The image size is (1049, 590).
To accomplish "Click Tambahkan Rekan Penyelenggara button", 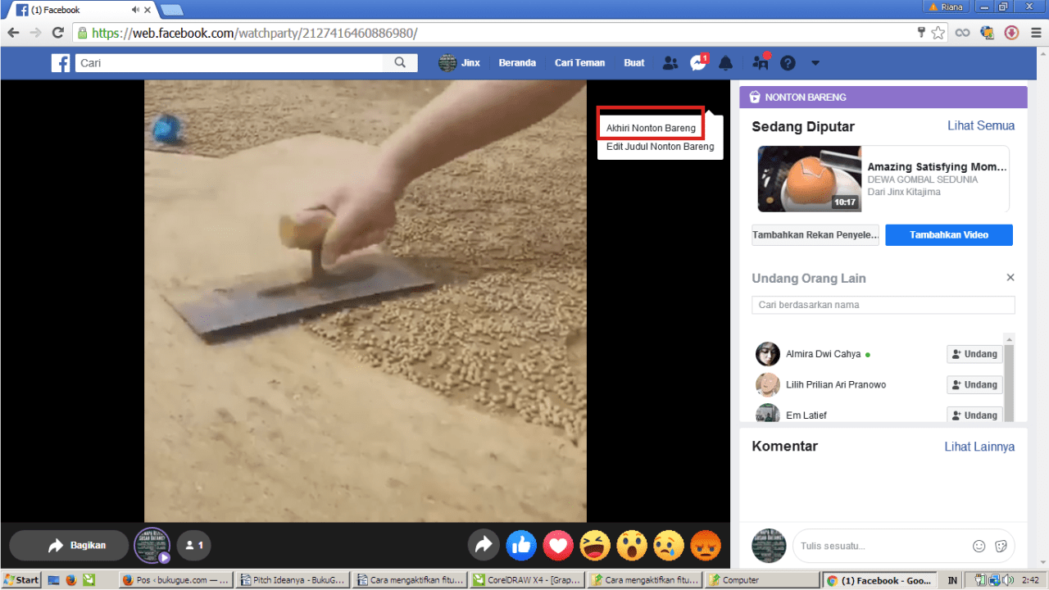I will [x=815, y=234].
